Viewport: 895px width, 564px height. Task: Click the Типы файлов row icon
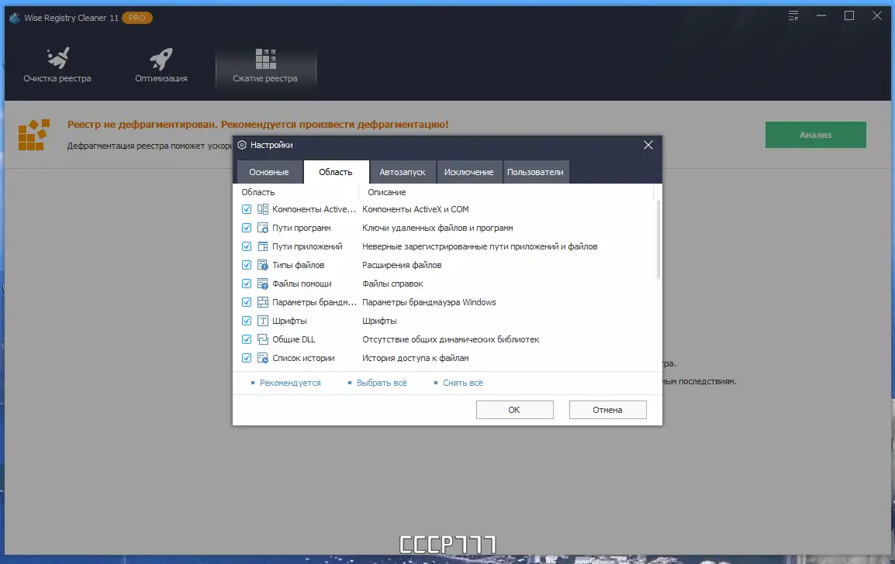[263, 265]
